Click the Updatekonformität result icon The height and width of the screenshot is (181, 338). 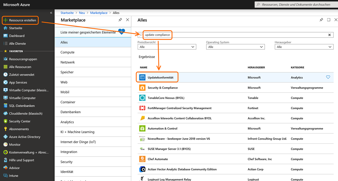point(142,77)
